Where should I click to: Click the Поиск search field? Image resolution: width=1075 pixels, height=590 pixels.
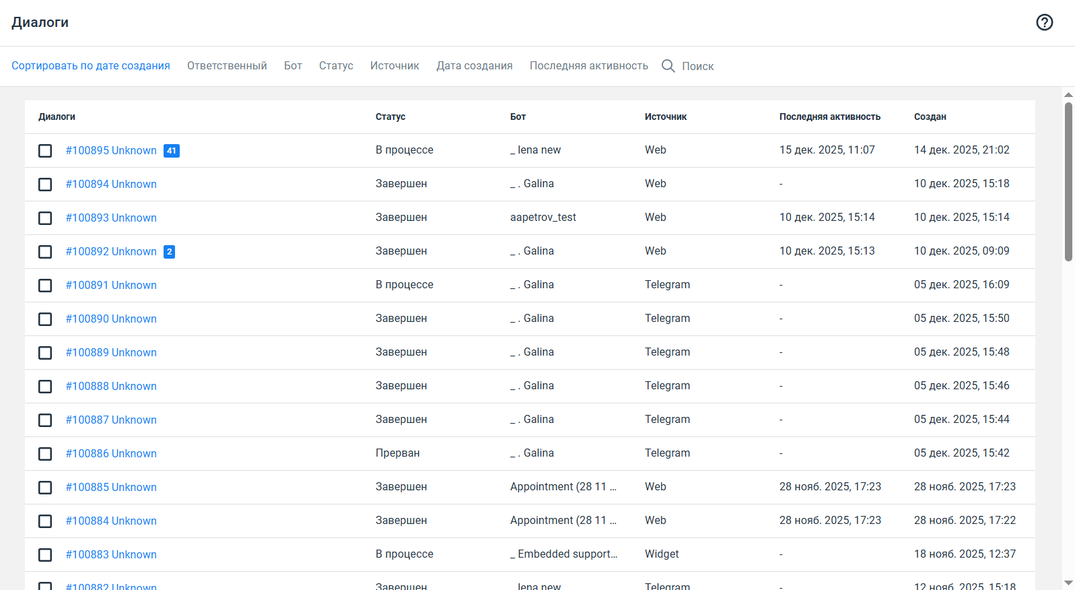tap(698, 66)
